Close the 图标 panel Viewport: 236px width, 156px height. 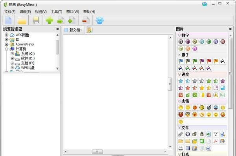[230, 29]
